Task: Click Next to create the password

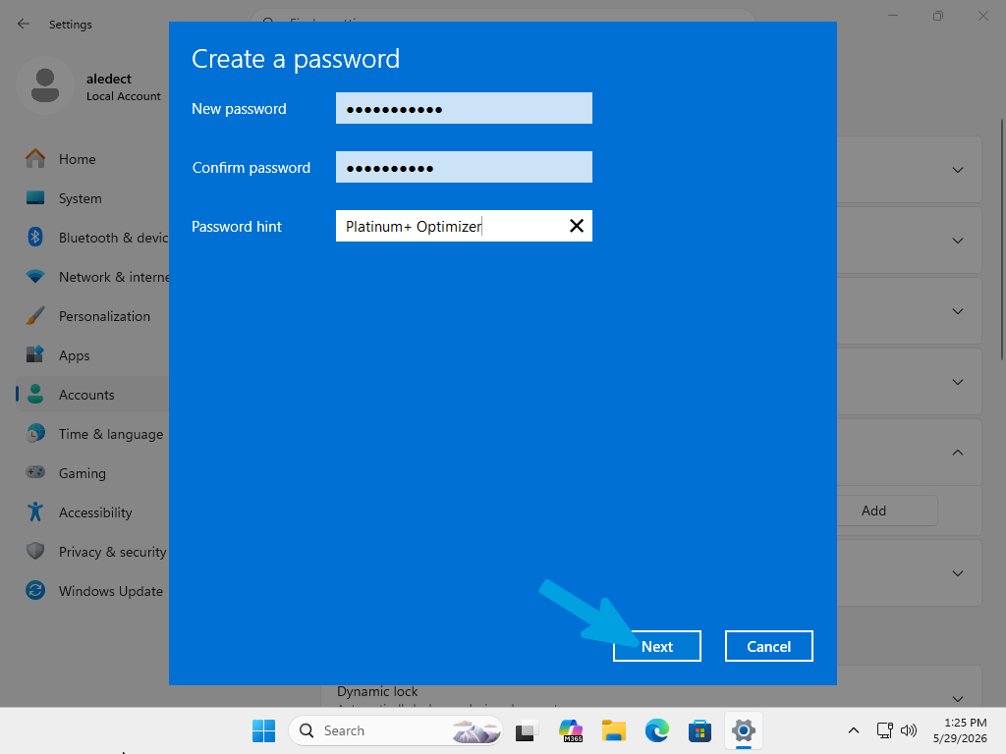Action: point(656,646)
